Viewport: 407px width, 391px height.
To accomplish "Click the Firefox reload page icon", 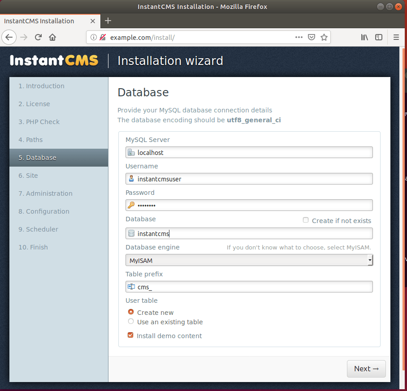I will coord(39,37).
